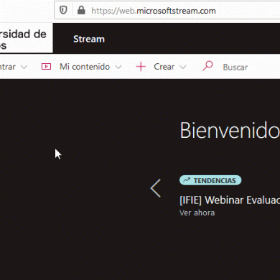This screenshot has height=280, width=280.
Task: Click the browser address bar URL
Action: pyautogui.click(x=154, y=11)
